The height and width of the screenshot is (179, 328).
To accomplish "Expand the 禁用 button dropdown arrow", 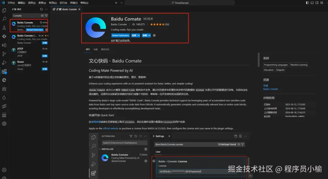I will [x=138, y=35].
